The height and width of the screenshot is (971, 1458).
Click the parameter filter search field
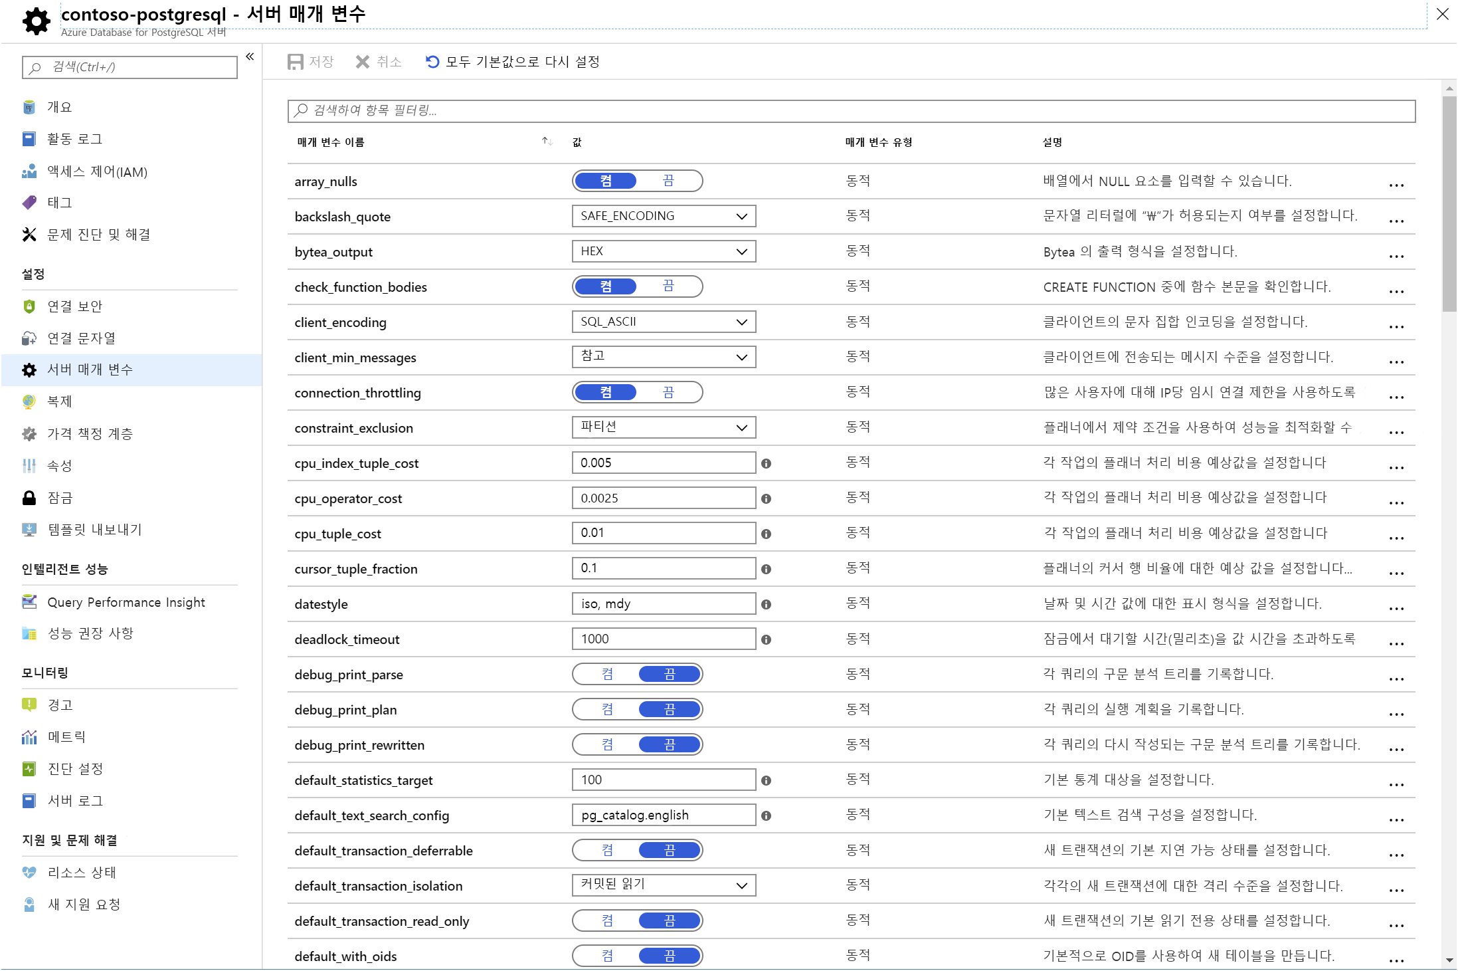click(850, 110)
